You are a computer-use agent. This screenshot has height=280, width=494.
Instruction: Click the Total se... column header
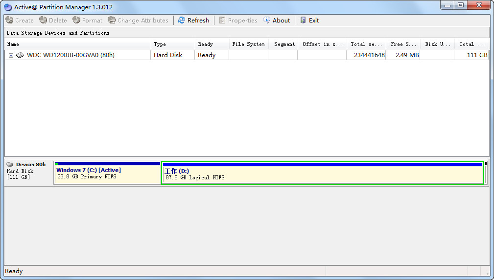[x=366, y=44]
